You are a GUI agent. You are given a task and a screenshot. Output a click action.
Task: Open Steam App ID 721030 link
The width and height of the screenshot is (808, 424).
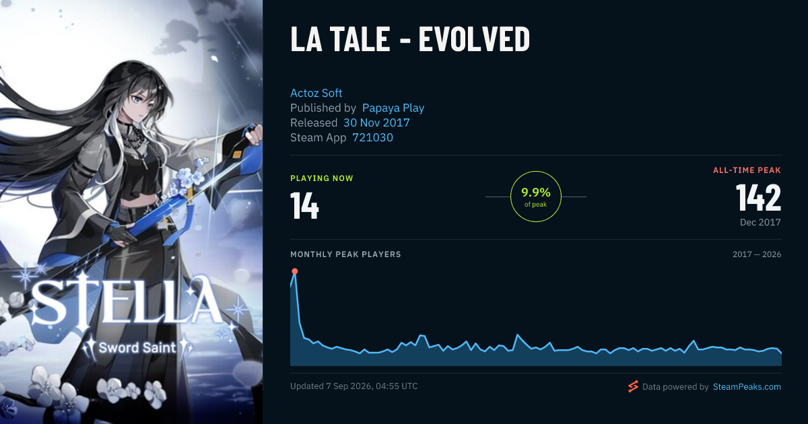[x=373, y=137]
